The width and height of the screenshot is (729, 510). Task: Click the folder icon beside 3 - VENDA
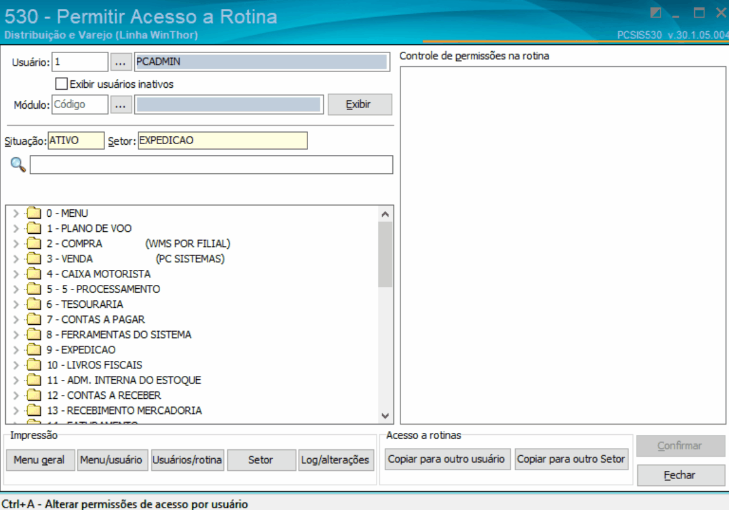point(34,258)
